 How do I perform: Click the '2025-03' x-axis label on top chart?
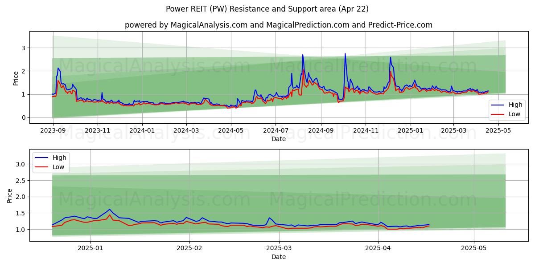453,131
